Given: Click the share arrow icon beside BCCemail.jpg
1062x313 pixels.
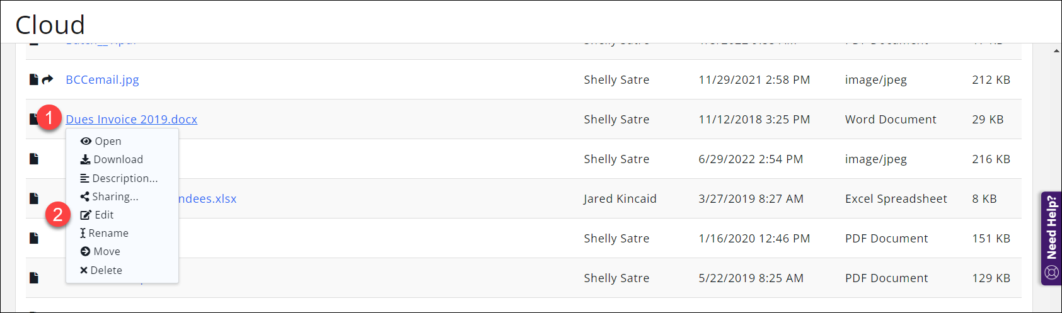Looking at the screenshot, I should tap(47, 79).
